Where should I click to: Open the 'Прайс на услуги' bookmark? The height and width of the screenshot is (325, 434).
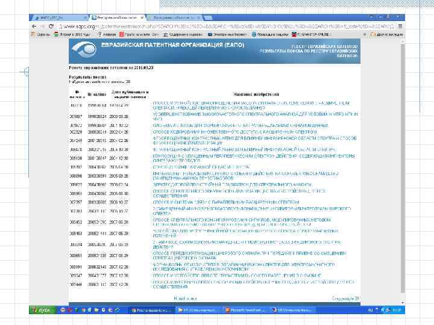[x=139, y=34]
